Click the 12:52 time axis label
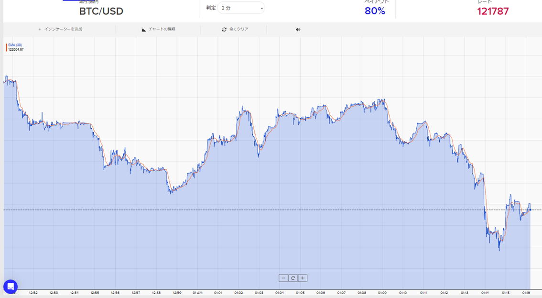542x298 pixels. (33, 293)
